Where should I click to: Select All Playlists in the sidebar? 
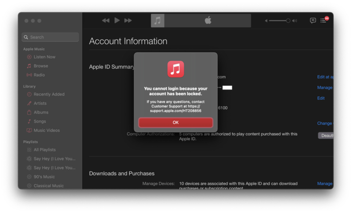point(45,150)
